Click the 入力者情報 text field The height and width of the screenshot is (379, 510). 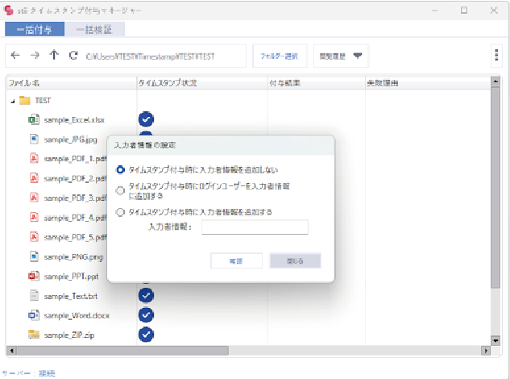[x=255, y=227]
